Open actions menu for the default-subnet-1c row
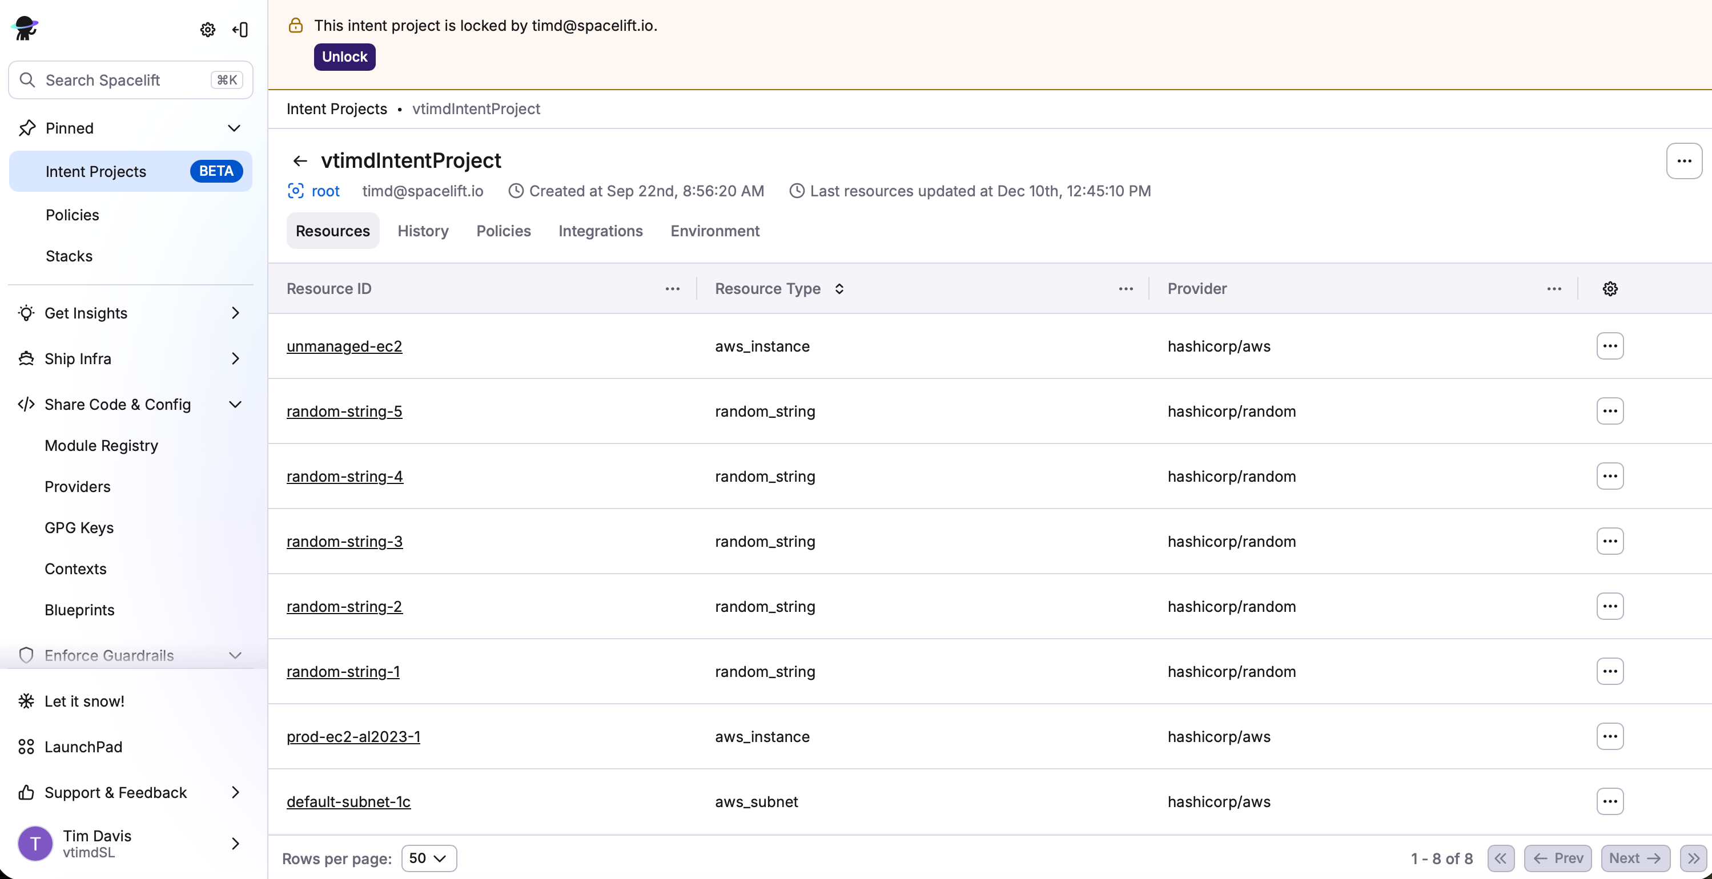Screen dimensions: 1712x879 1610,801
